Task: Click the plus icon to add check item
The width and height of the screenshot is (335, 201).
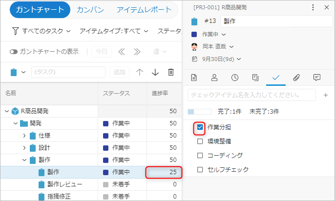Action: 326,95
